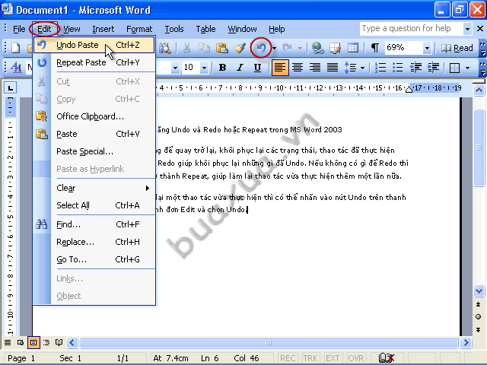Open Line Spacing dropdown arrow
Screen dimensions: 487x365
pyautogui.click(x=362, y=68)
